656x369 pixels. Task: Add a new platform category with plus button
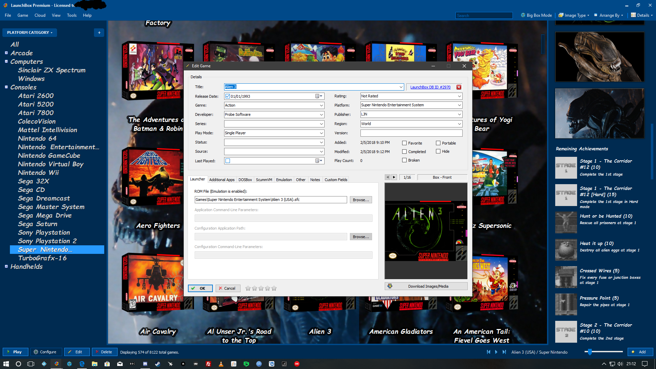click(99, 33)
